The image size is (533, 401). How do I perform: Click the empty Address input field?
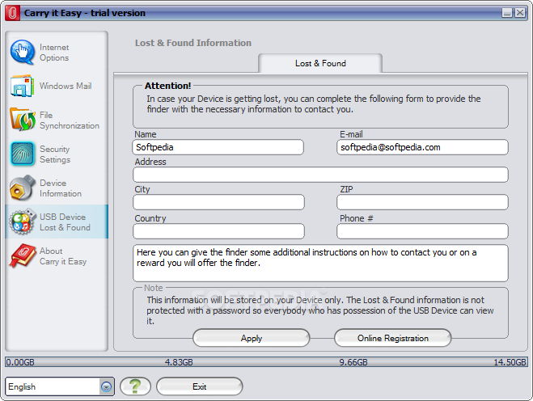click(x=320, y=175)
